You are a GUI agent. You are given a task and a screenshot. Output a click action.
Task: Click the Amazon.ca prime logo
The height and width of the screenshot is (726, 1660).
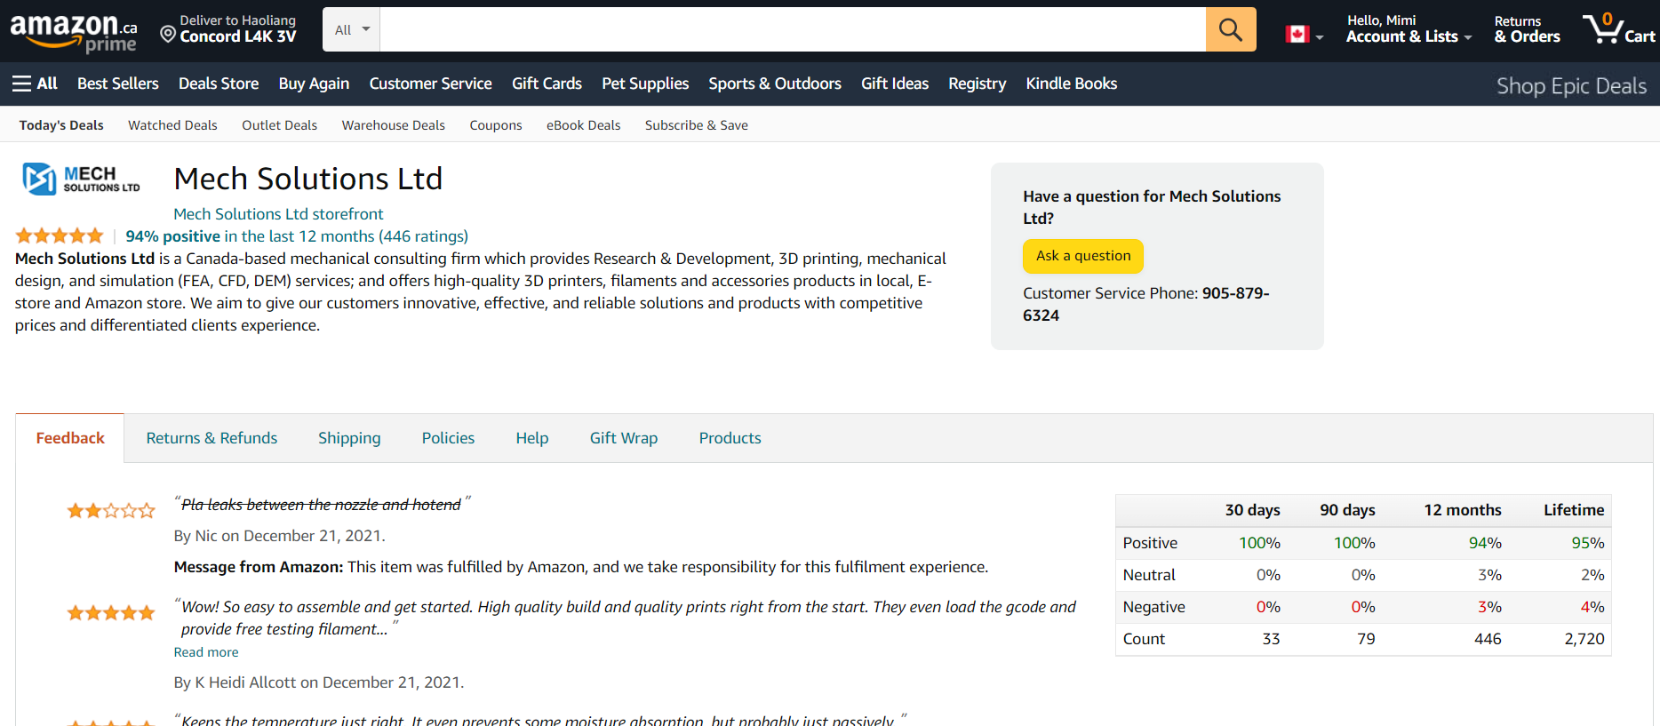tap(74, 32)
